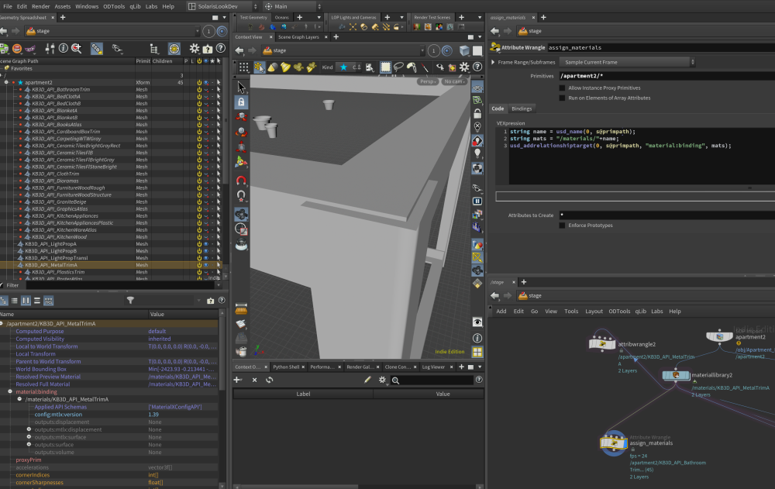Click the refresh icon in Context Options panel
Viewport: 775px width, 489px height.
[270, 380]
